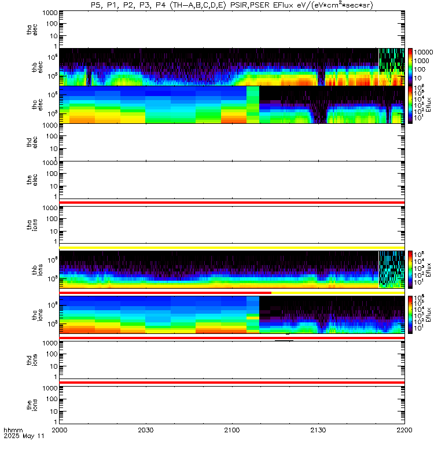434x463 pixels.
Task: Click inside the thb elec spectrogram panel
Action: (x=232, y=67)
